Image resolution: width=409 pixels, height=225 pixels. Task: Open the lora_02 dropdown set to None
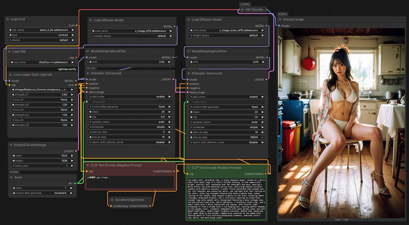[x=43, y=100]
